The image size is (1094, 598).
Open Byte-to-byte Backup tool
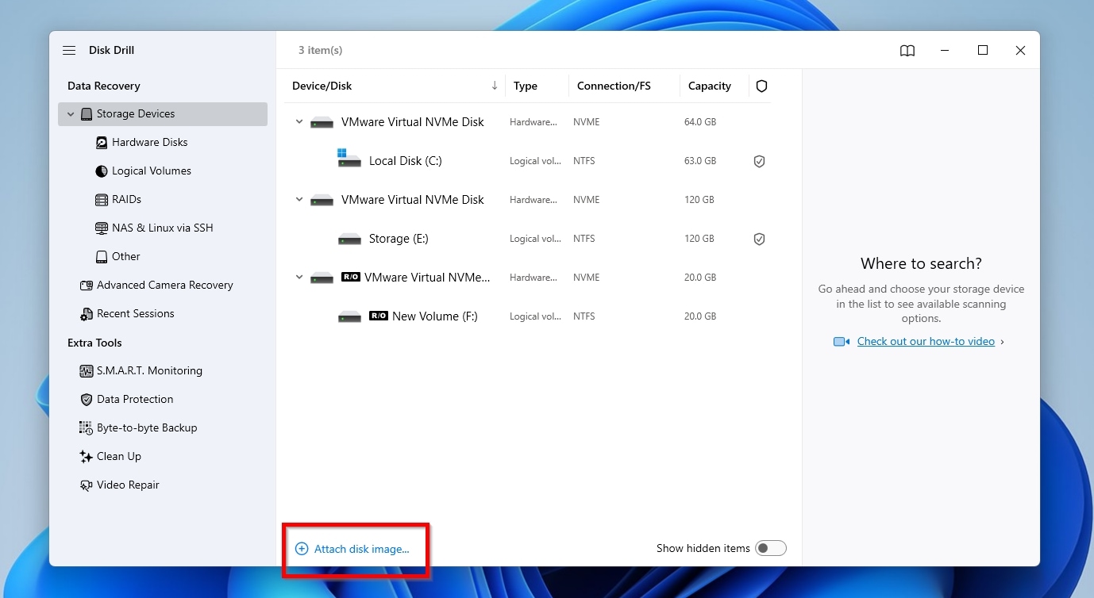coord(147,428)
